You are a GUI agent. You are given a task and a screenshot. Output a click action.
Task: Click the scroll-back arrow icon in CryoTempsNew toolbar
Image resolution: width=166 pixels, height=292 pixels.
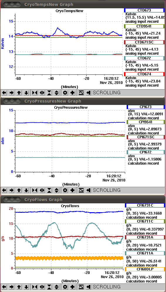(x=88, y=93)
